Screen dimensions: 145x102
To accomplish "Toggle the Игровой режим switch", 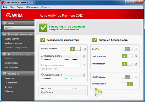I will (x=127, y=84).
